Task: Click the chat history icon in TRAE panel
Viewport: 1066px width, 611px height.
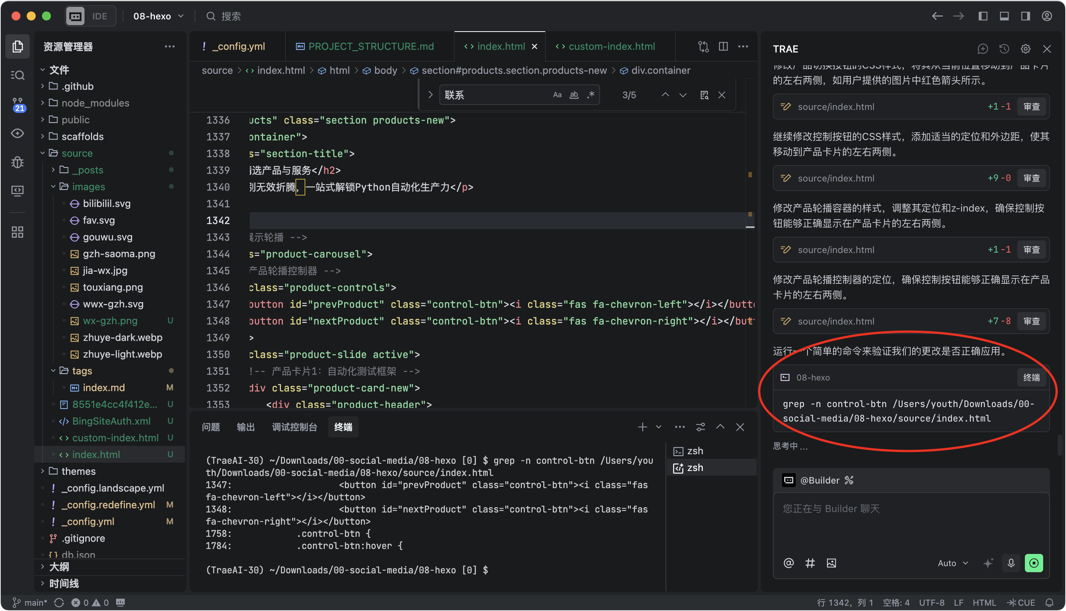Action: click(x=1004, y=49)
